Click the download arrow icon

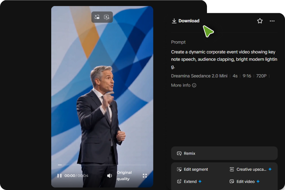click(x=174, y=21)
